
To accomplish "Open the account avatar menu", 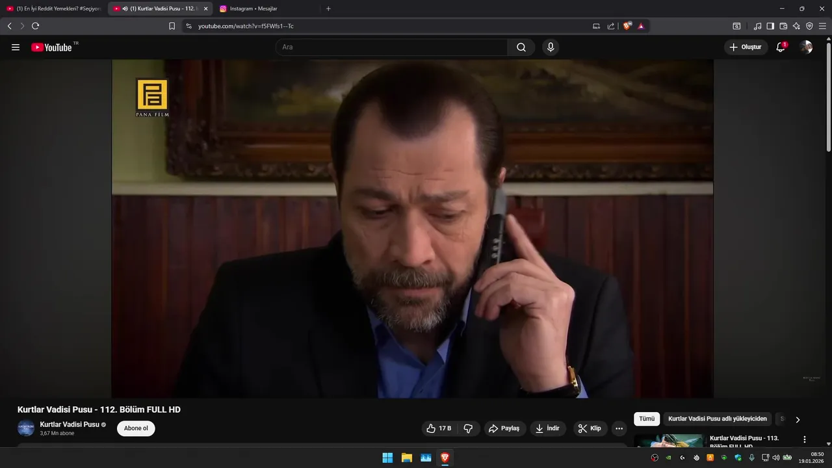I will [x=806, y=47].
